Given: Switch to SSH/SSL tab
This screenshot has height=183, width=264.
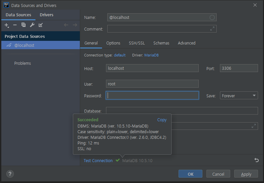Looking at the screenshot, I should point(137,43).
